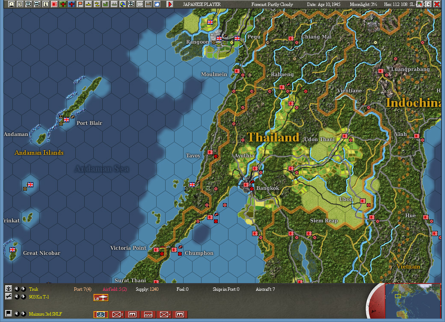445x322 pixels.
Task: Click the Rangoon city label
Action: [x=197, y=42]
